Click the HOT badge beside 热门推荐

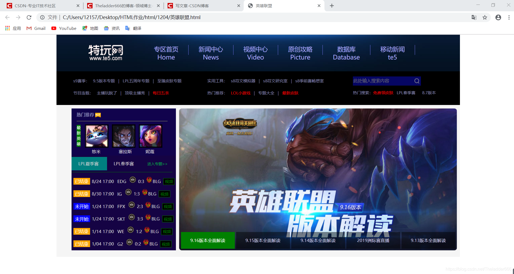(x=98, y=115)
